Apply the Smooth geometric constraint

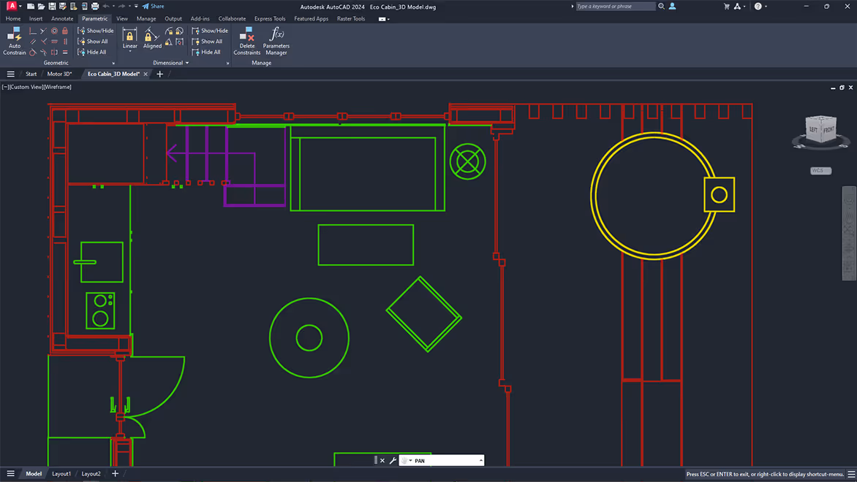click(x=43, y=53)
